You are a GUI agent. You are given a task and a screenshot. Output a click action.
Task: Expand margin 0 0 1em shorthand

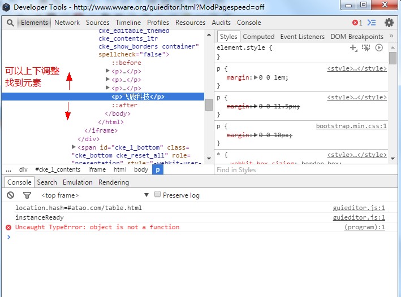(x=256, y=77)
